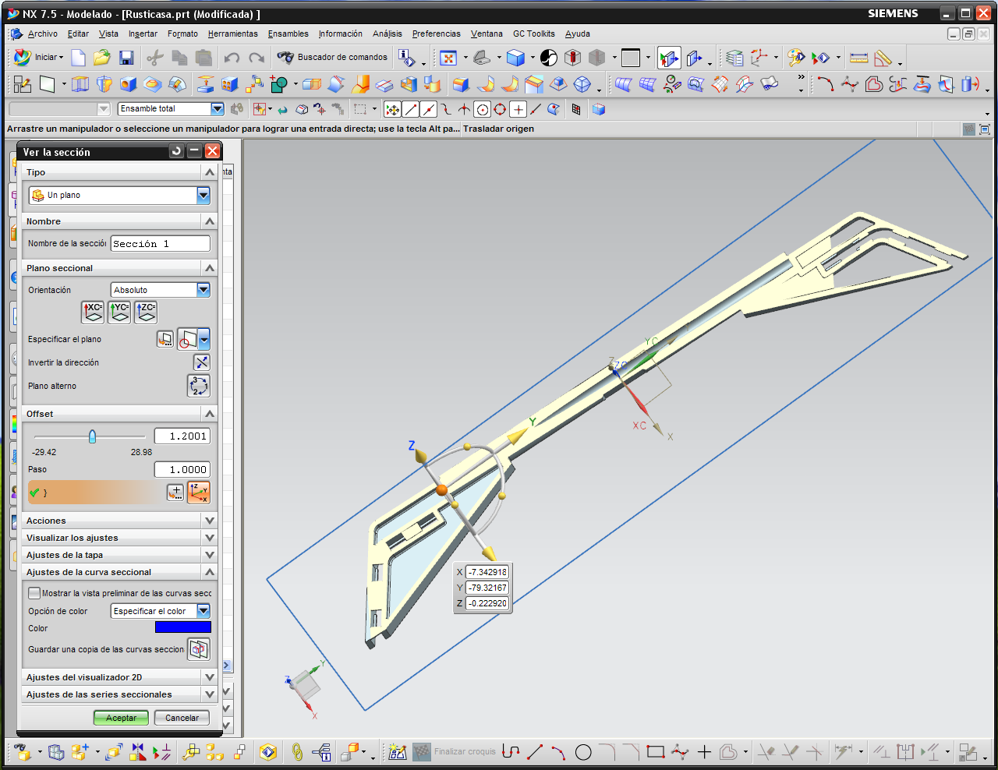998x770 pixels.
Task: Open the Insertar menu
Action: [143, 34]
